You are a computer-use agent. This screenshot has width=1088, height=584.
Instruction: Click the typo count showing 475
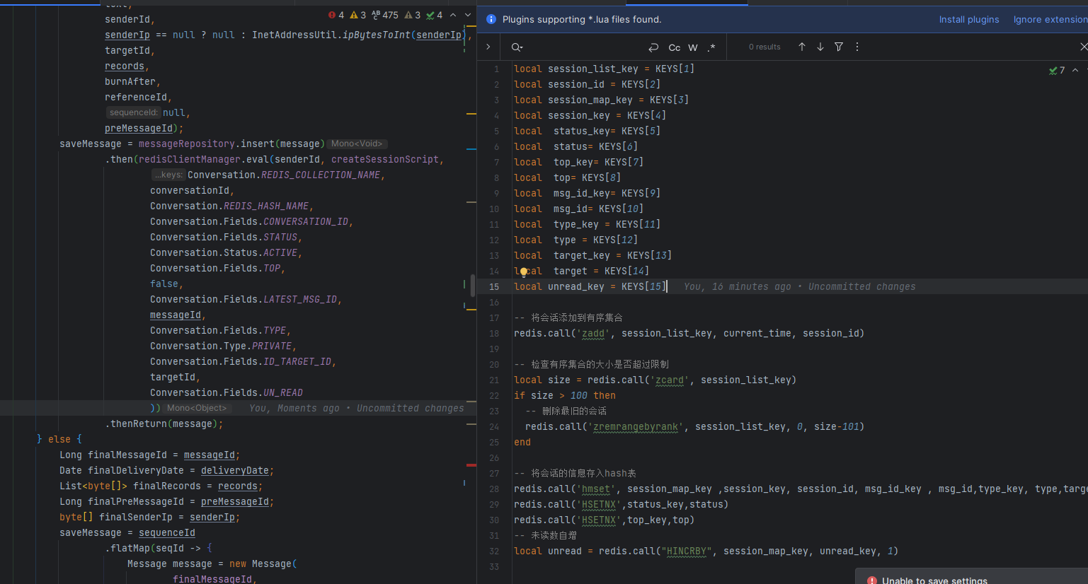(x=391, y=14)
